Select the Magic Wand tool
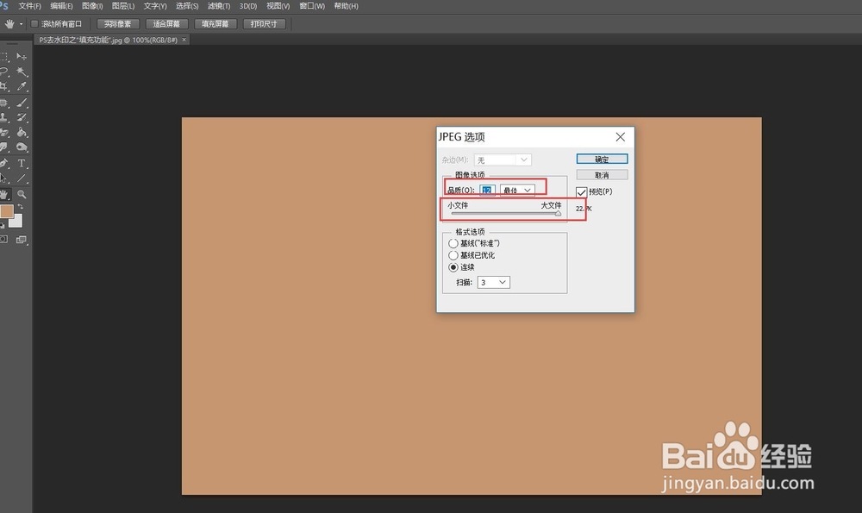Viewport: 862px width, 513px height. tap(22, 72)
